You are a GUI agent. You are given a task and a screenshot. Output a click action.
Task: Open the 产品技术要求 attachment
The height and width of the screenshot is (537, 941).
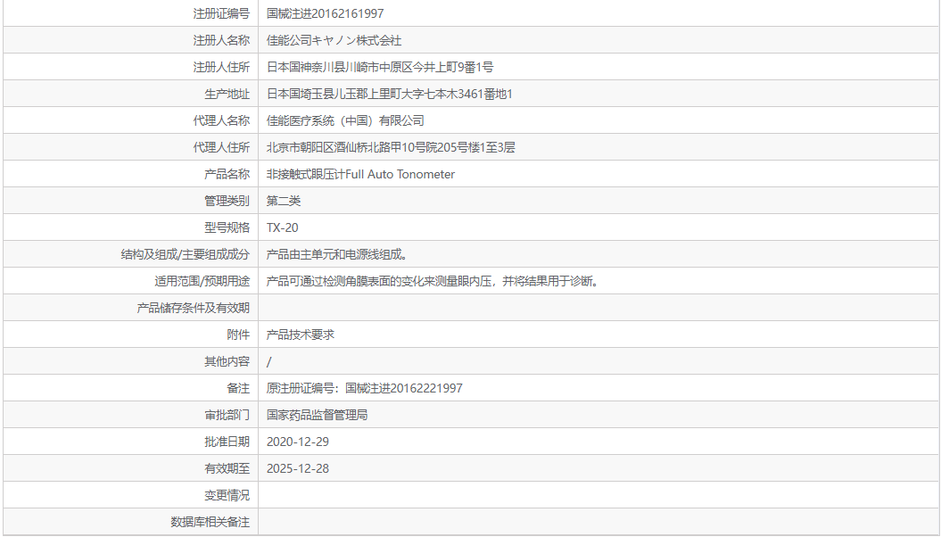point(300,335)
